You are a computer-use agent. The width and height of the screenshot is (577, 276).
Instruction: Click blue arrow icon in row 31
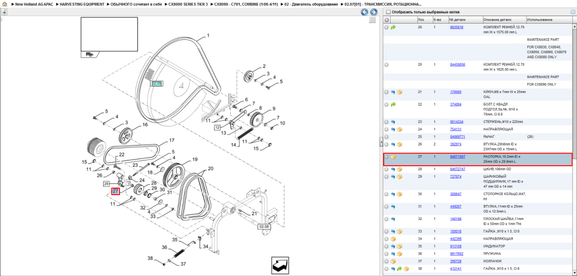pos(393,207)
